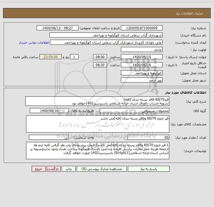
Task: Click the توضیحات خریدار label
Action: tap(195, 151)
